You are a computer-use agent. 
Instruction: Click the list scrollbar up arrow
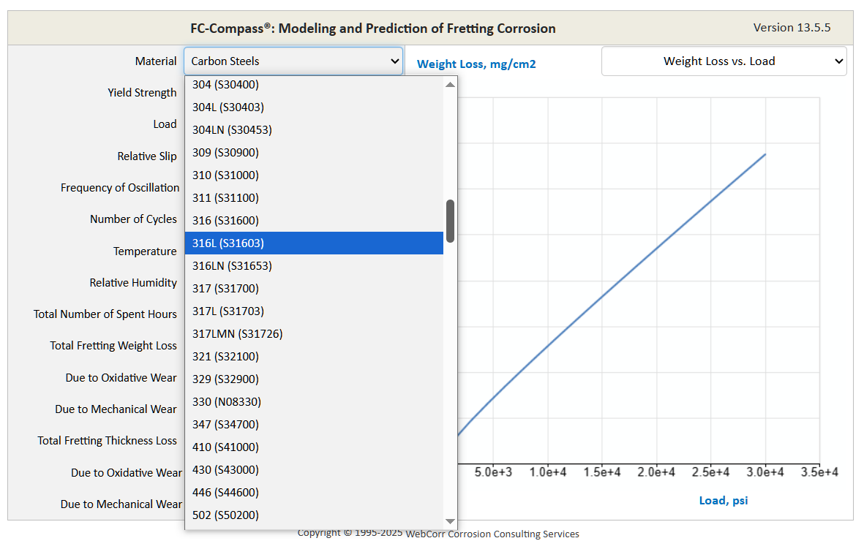[450, 84]
